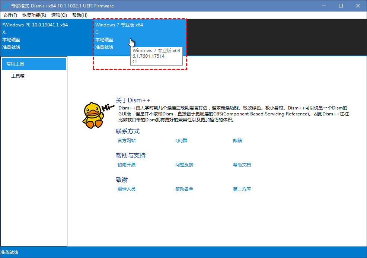Minimize the Dism++ window
Viewport: 367px width, 258px height.
click(x=324, y=6)
